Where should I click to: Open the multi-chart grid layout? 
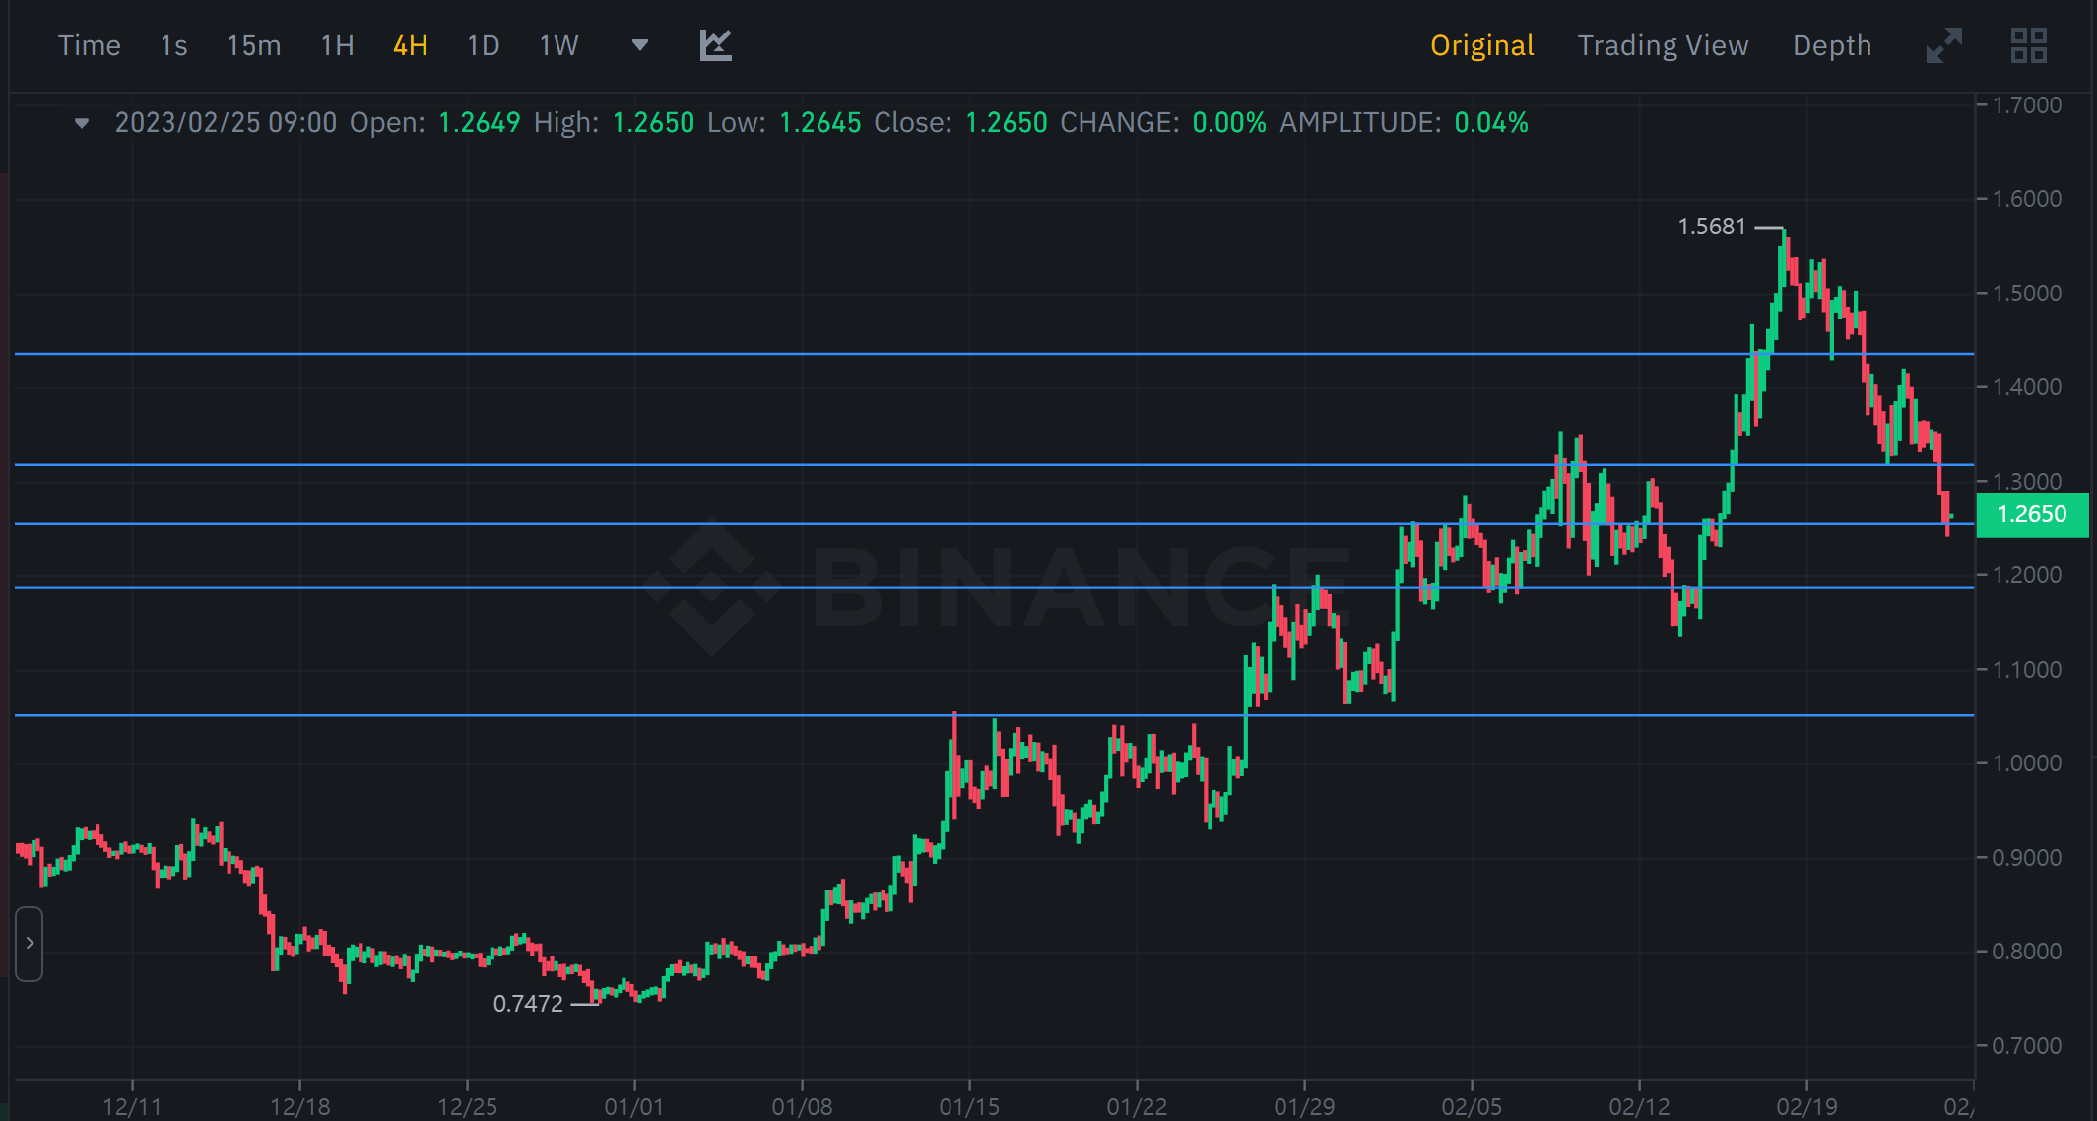[2028, 45]
